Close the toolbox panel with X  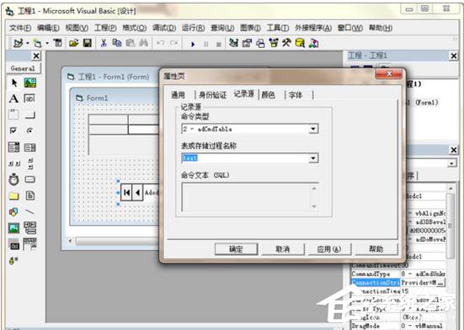(36, 56)
